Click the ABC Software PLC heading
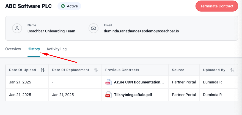This screenshot has height=115, width=242. coord(28,6)
